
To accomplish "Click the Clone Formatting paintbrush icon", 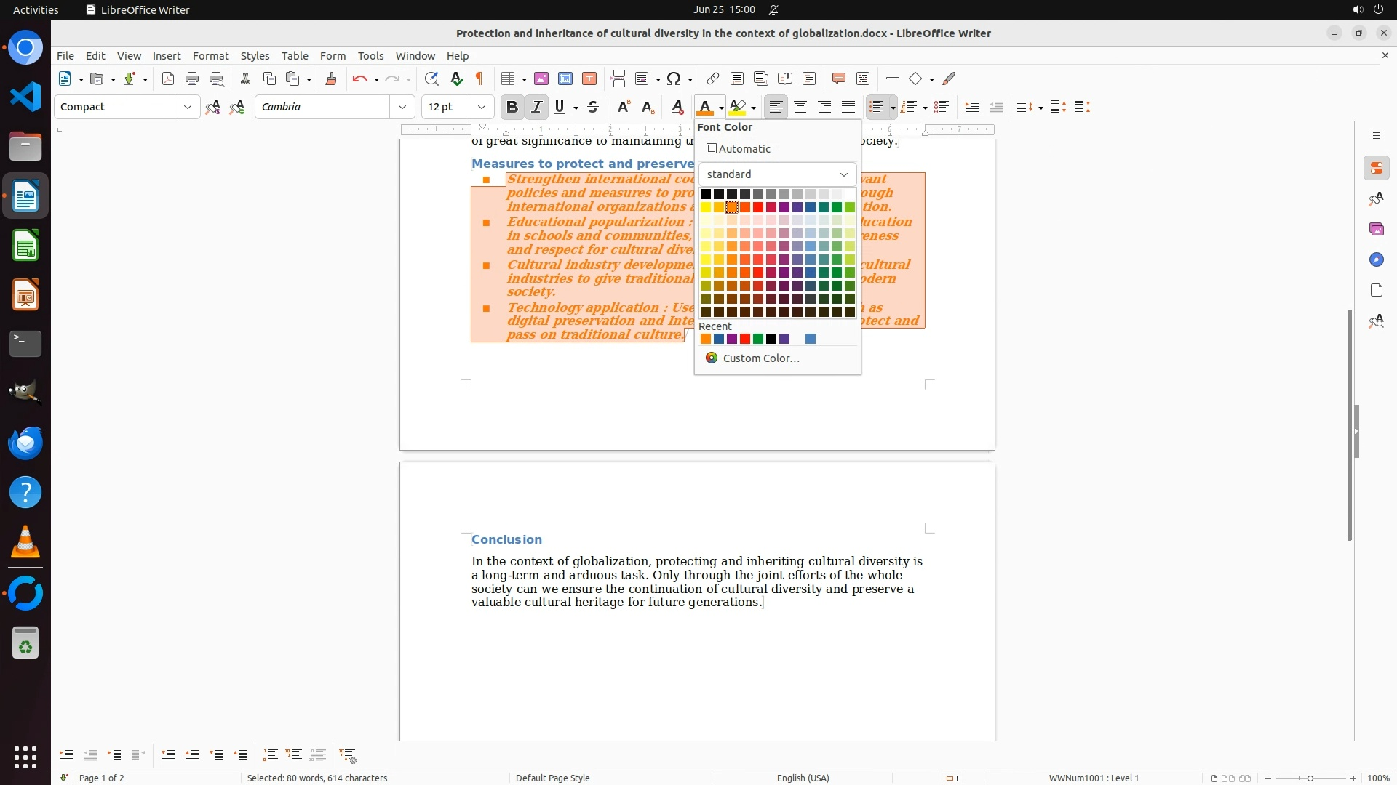I will click(331, 78).
